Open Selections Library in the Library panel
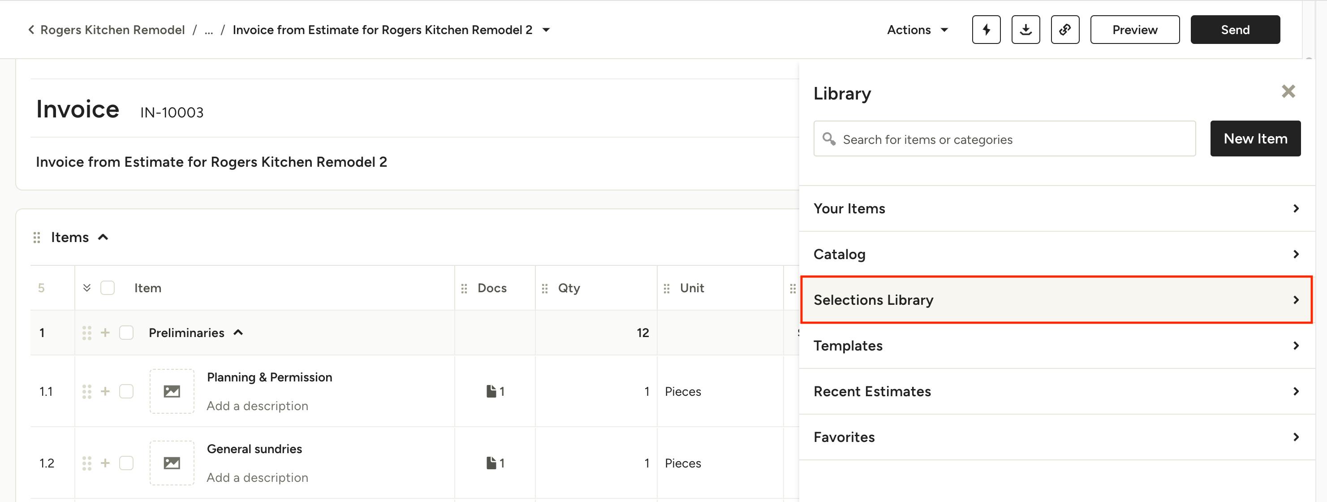 pos(1056,300)
